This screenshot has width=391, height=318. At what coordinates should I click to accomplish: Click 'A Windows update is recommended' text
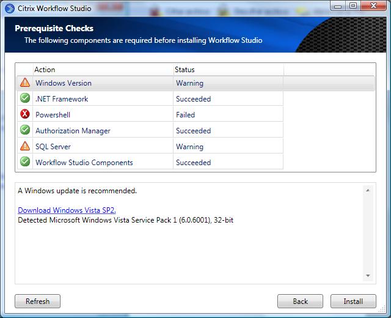pyautogui.click(x=78, y=191)
